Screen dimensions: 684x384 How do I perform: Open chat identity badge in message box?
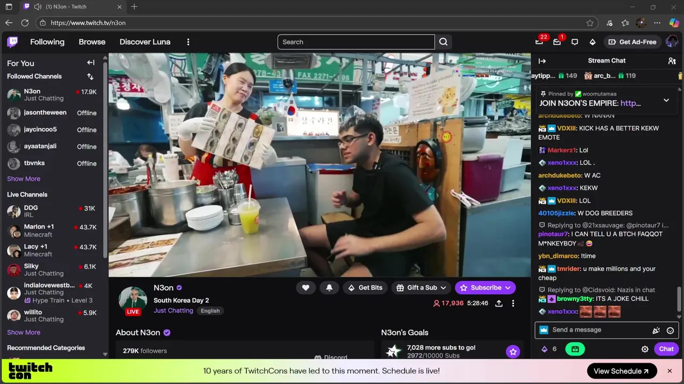click(x=544, y=330)
